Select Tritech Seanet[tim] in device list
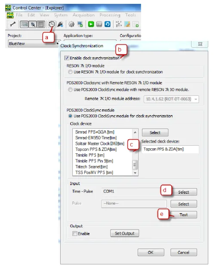 click(x=91, y=167)
